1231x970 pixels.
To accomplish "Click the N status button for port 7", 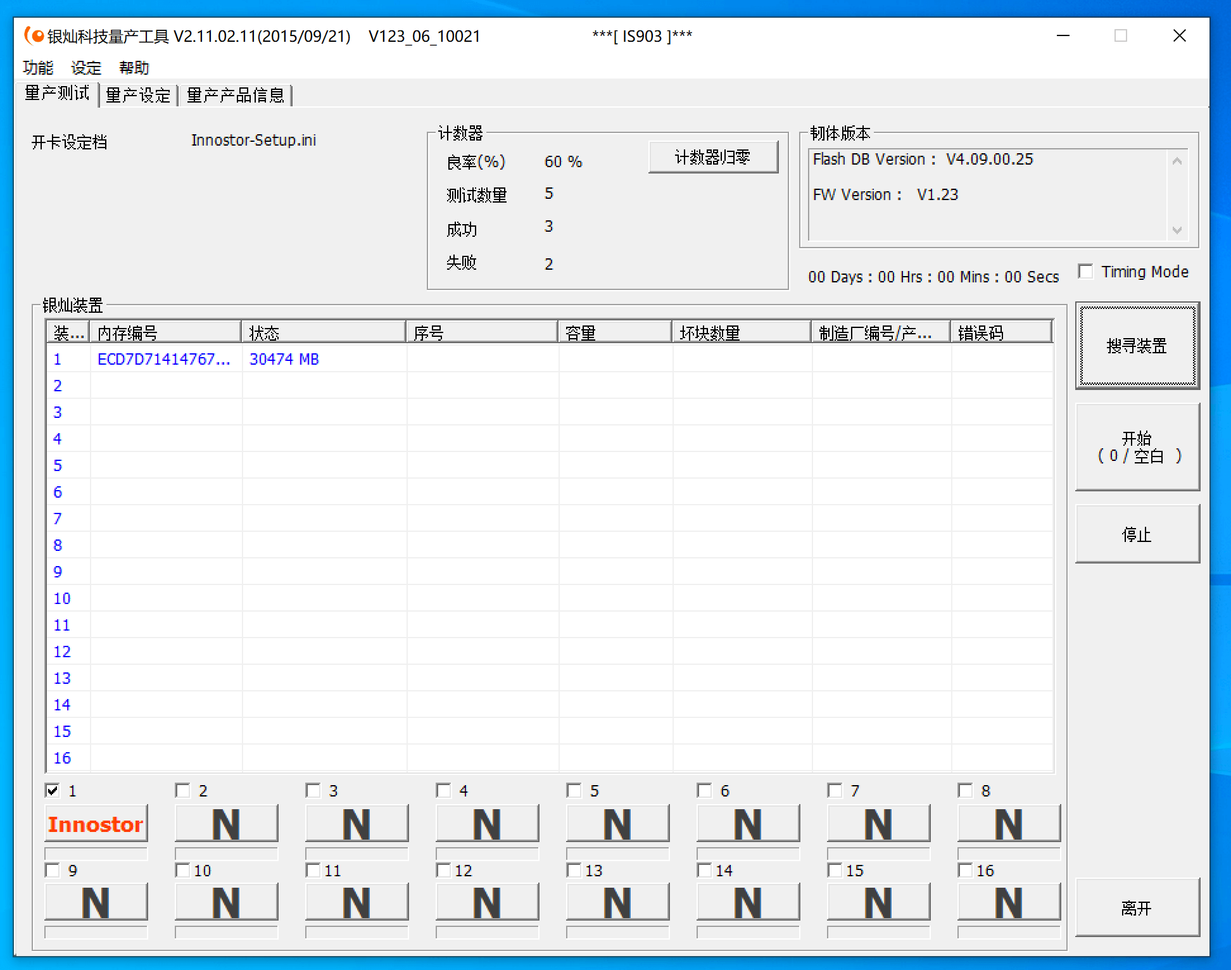I will [x=878, y=824].
